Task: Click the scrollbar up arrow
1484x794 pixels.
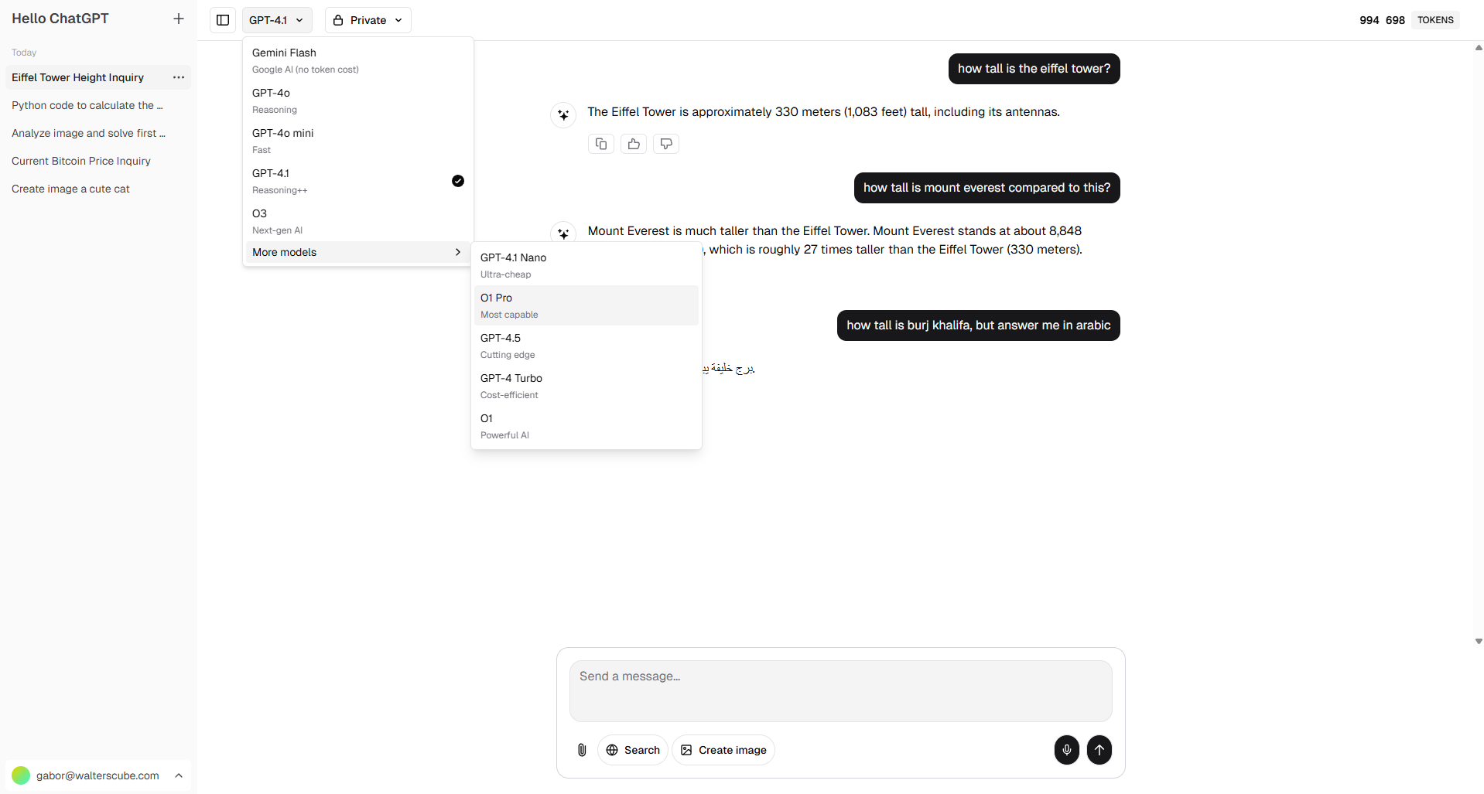Action: point(1479,48)
